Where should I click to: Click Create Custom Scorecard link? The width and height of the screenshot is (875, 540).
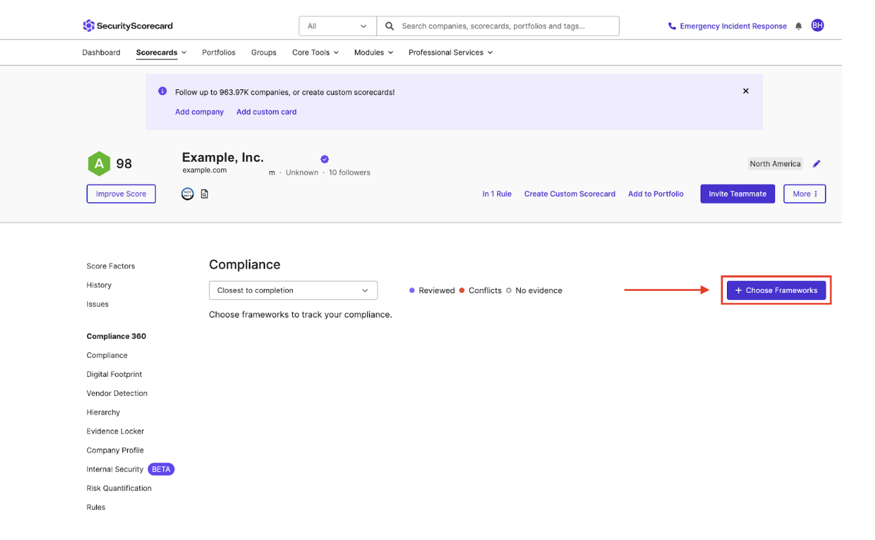[570, 194]
